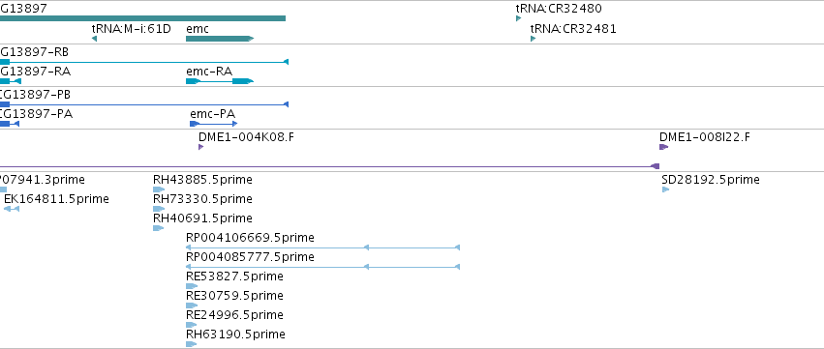Select the RH63190.5prime EST glyph
824x349 pixels.
192,344
